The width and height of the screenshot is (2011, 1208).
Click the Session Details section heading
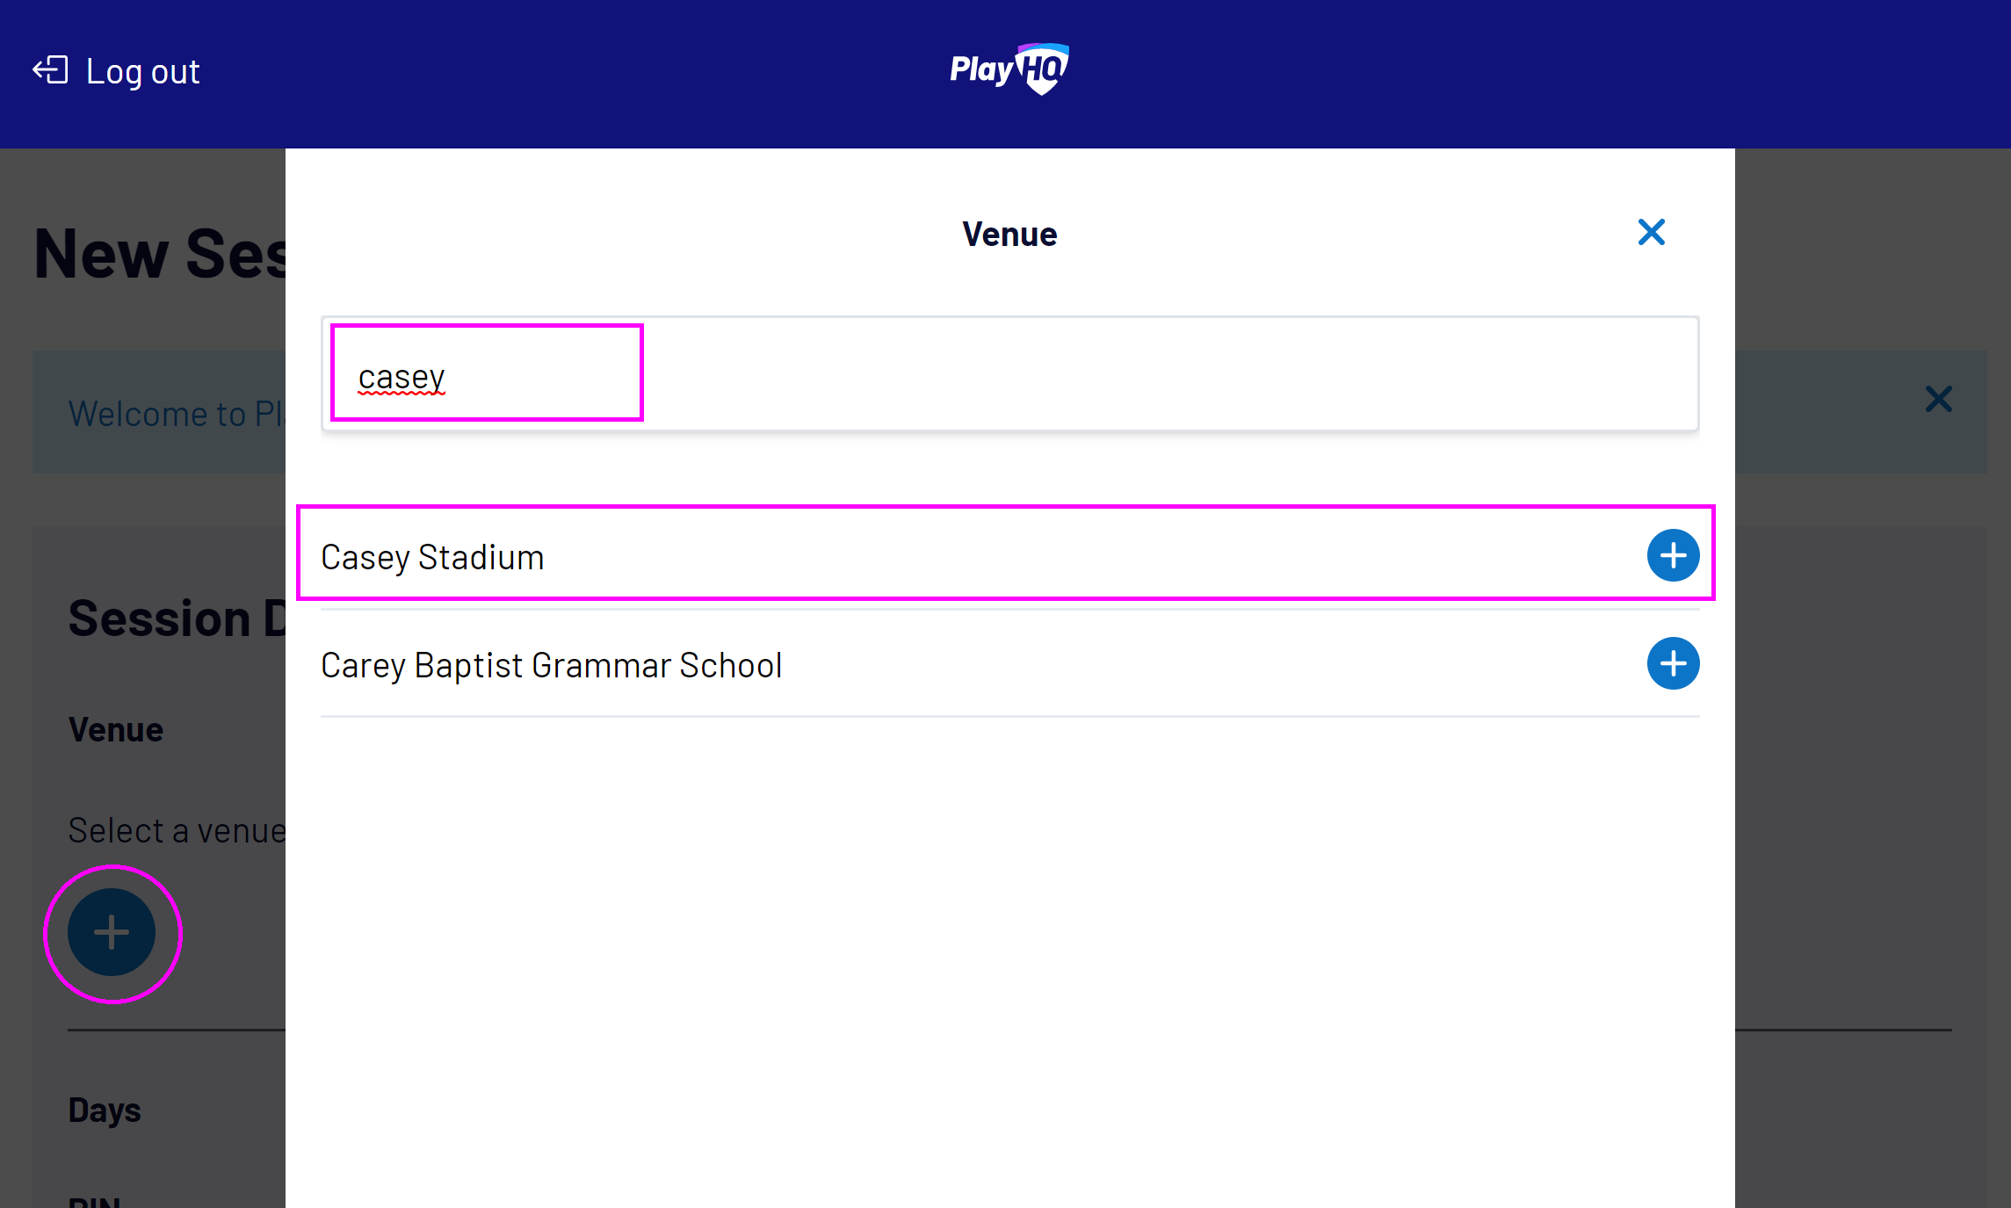coord(177,618)
